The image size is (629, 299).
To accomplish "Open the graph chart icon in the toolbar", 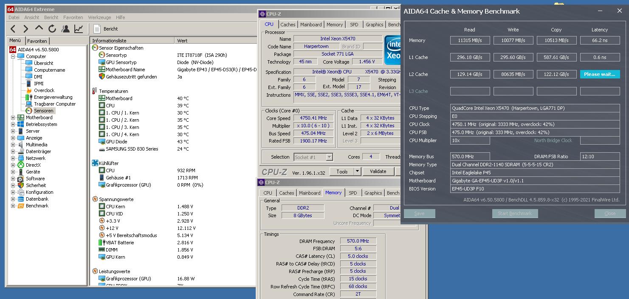I will click(x=79, y=28).
